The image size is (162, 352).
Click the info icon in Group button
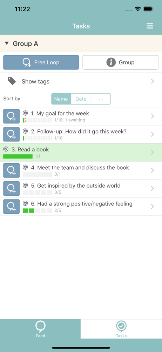[x=111, y=62]
